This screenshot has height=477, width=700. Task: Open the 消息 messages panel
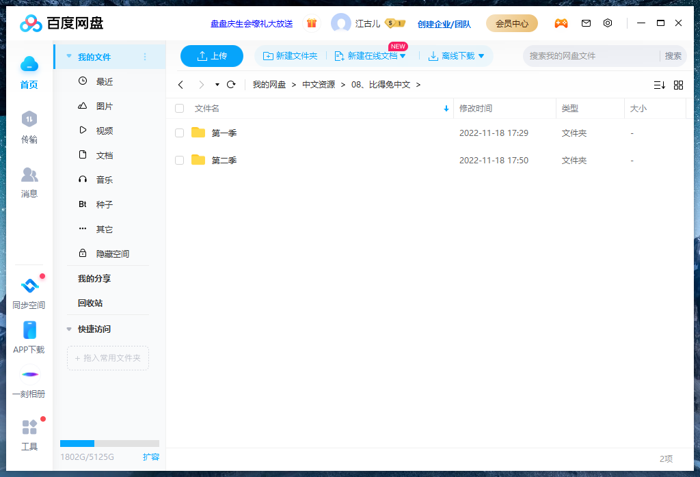pyautogui.click(x=29, y=182)
